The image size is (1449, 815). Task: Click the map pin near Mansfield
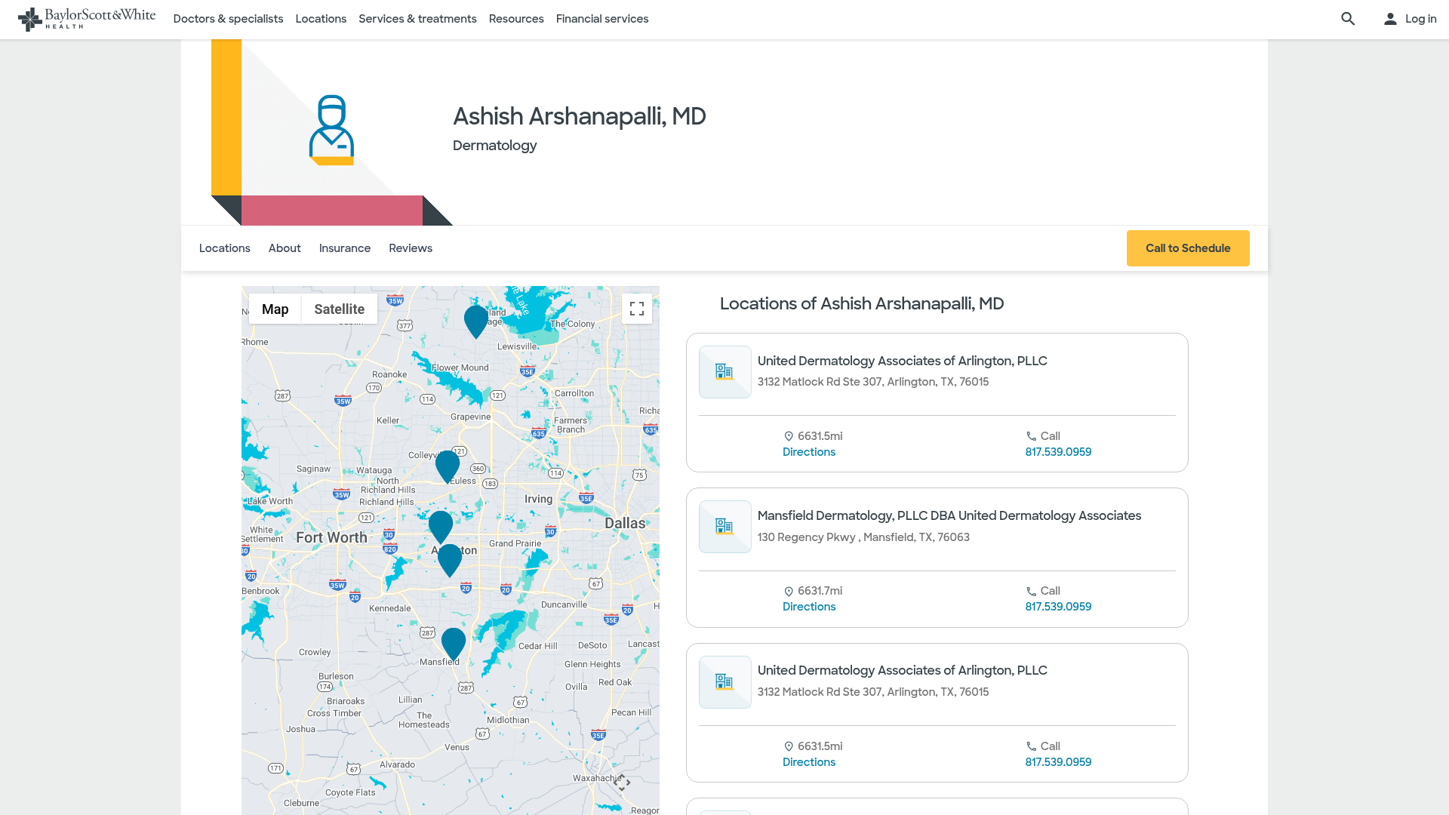click(x=453, y=644)
